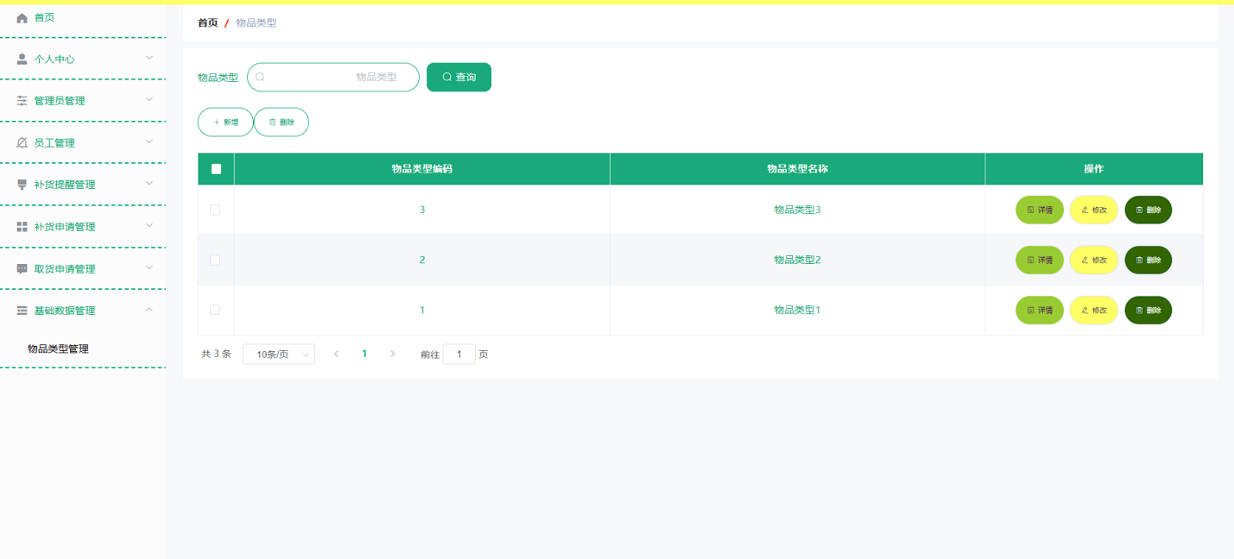
Task: Toggle the select-all checkbox in table header
Action: 216,169
